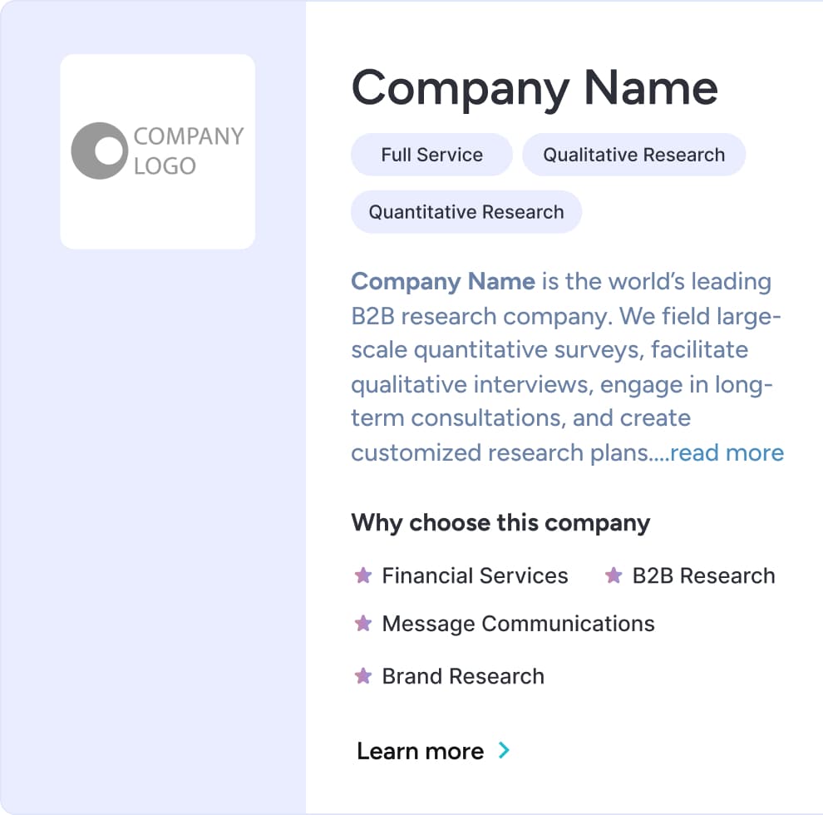Image resolution: width=823 pixels, height=815 pixels.
Task: Select the Quantitative Research tag
Action: (466, 212)
